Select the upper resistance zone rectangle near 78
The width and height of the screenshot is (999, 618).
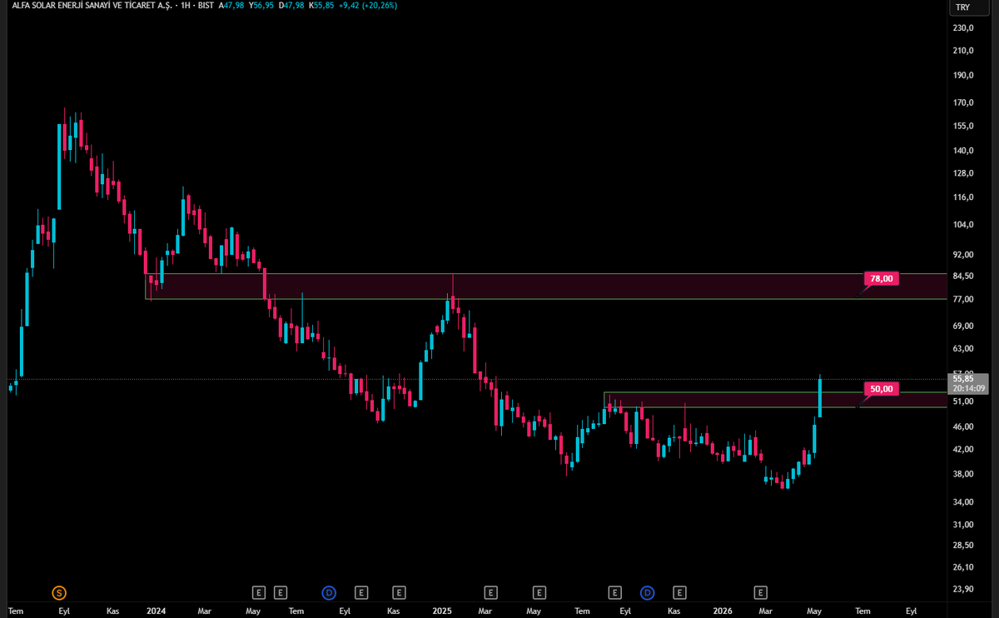pyautogui.click(x=546, y=286)
